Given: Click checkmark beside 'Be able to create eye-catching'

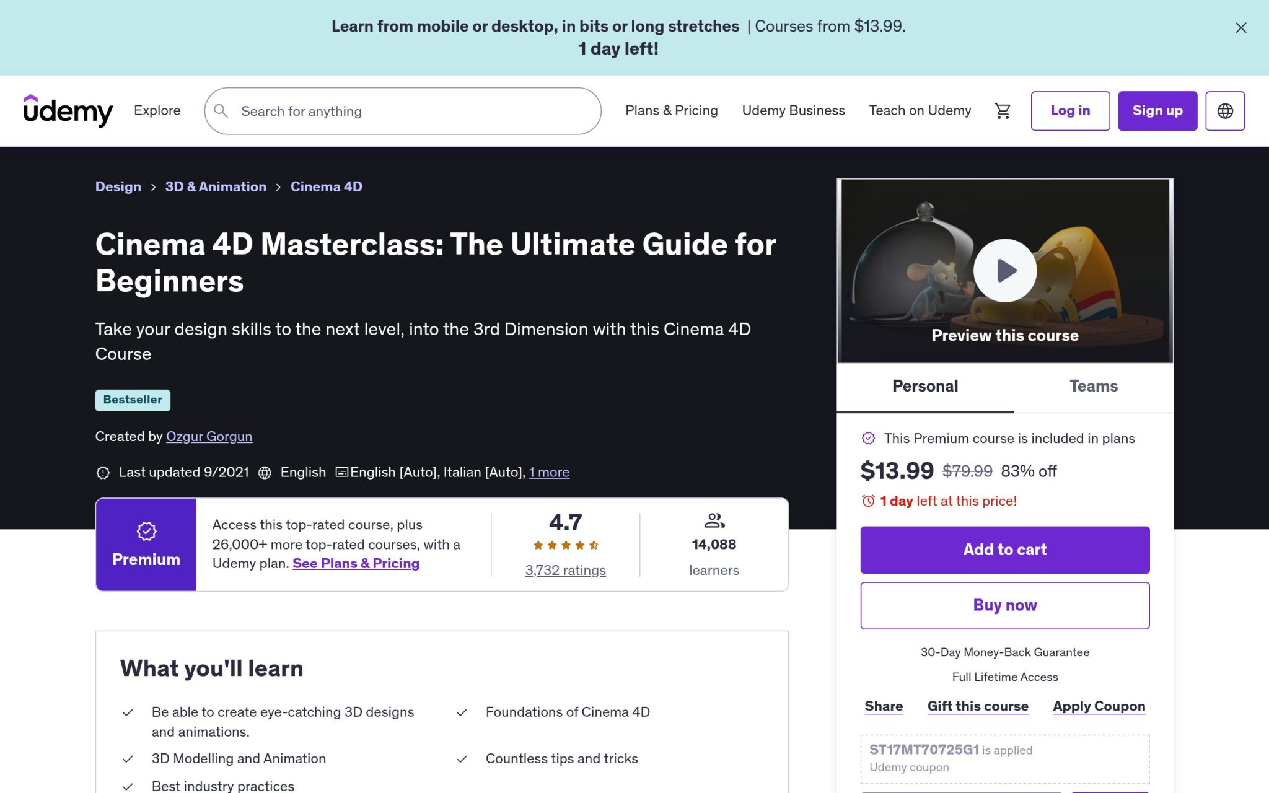Looking at the screenshot, I should pyautogui.click(x=128, y=712).
